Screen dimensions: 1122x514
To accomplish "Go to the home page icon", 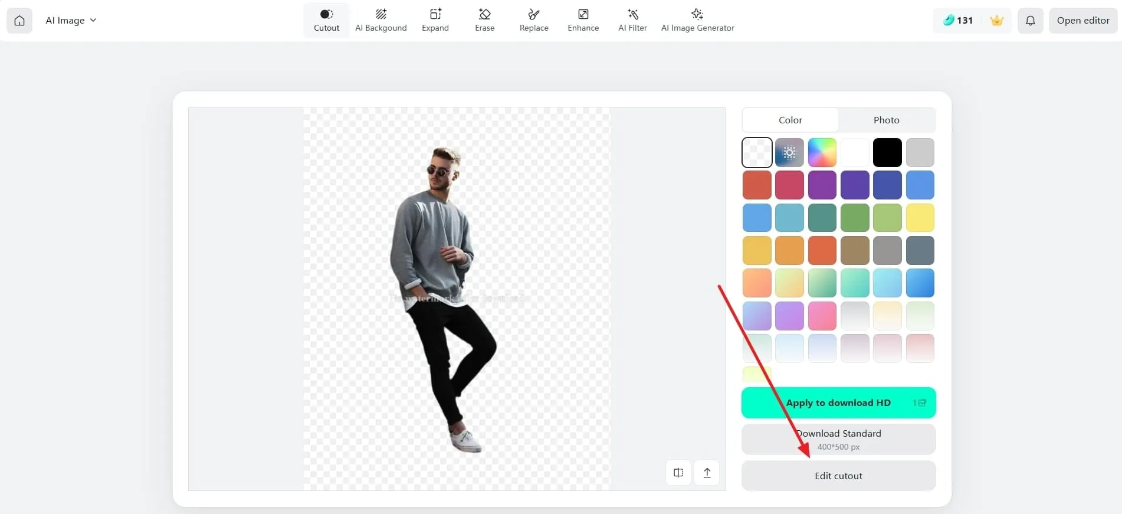I will point(19,21).
